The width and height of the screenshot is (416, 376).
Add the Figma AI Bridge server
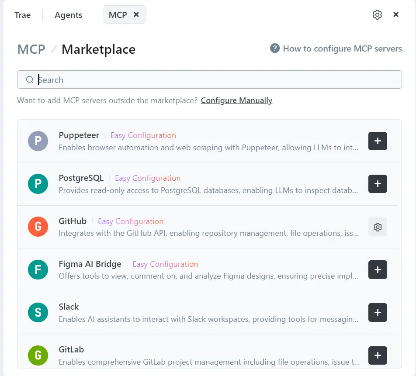(x=378, y=270)
